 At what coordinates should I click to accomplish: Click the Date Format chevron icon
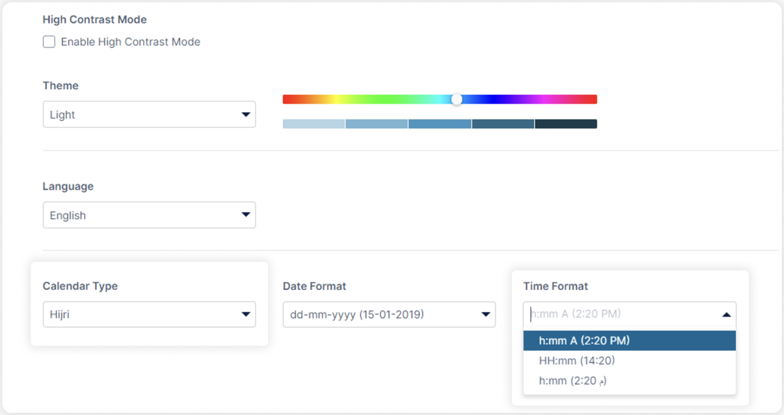coord(486,315)
